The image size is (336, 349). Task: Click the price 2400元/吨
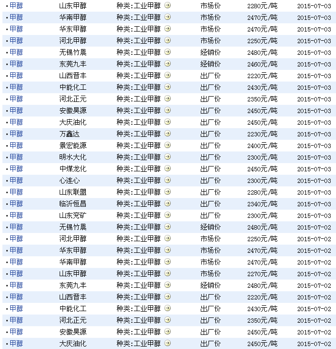262,145
